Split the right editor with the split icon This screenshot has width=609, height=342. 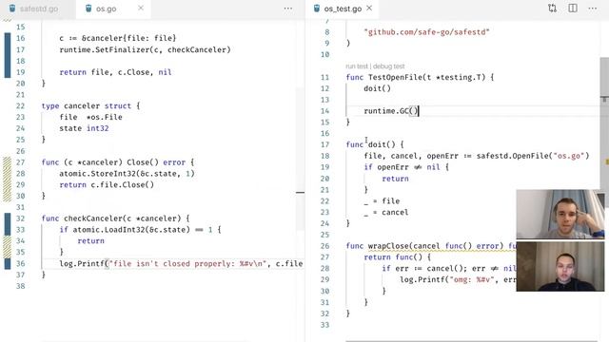click(x=573, y=9)
